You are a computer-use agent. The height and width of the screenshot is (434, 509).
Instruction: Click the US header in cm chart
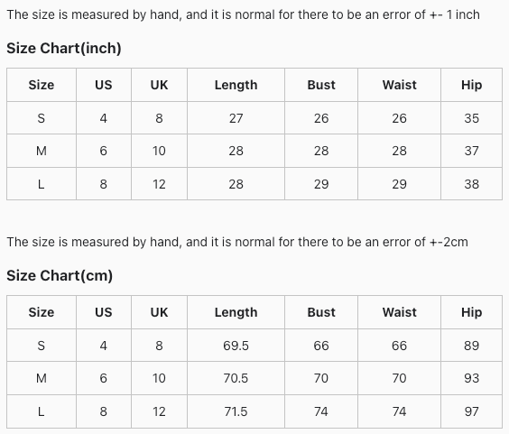pos(104,312)
